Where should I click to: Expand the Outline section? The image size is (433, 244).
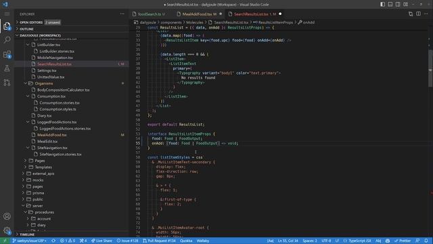26,29
